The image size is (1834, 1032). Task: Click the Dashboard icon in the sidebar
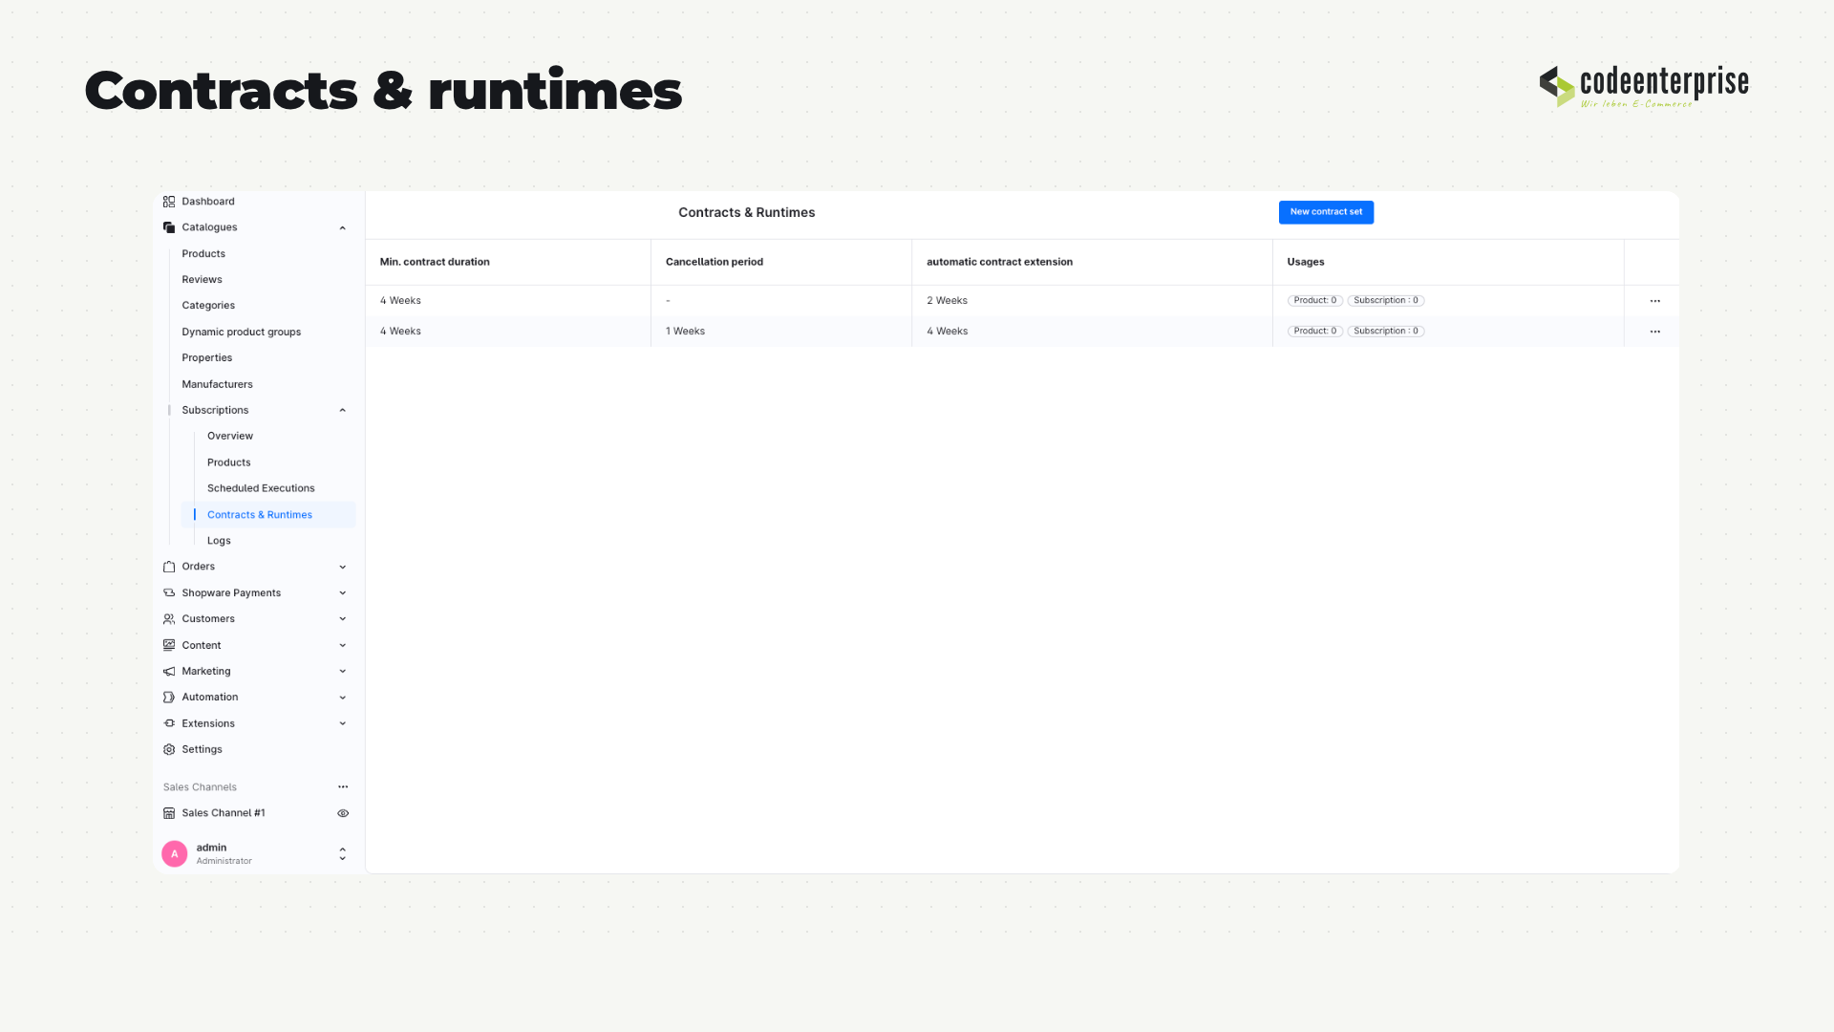169,202
